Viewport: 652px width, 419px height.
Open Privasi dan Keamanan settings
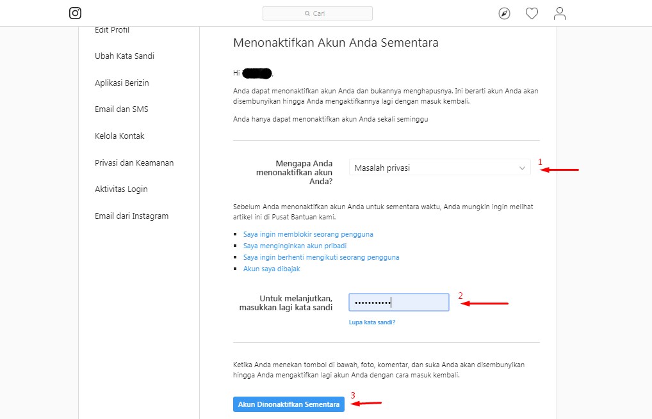pos(134,162)
